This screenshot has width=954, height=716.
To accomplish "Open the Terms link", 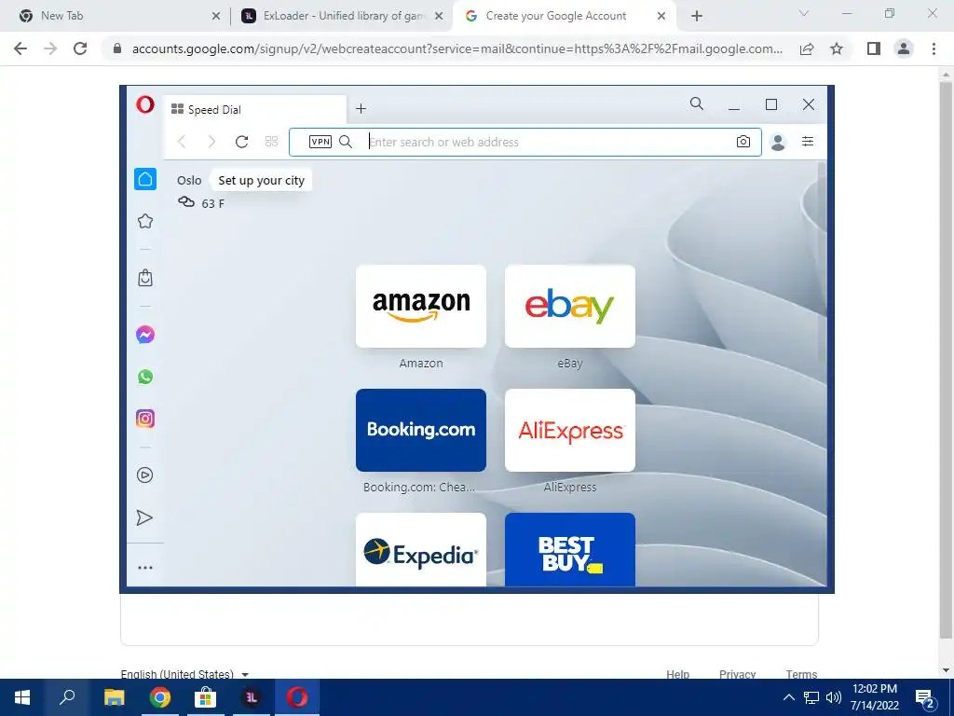I will (x=801, y=673).
